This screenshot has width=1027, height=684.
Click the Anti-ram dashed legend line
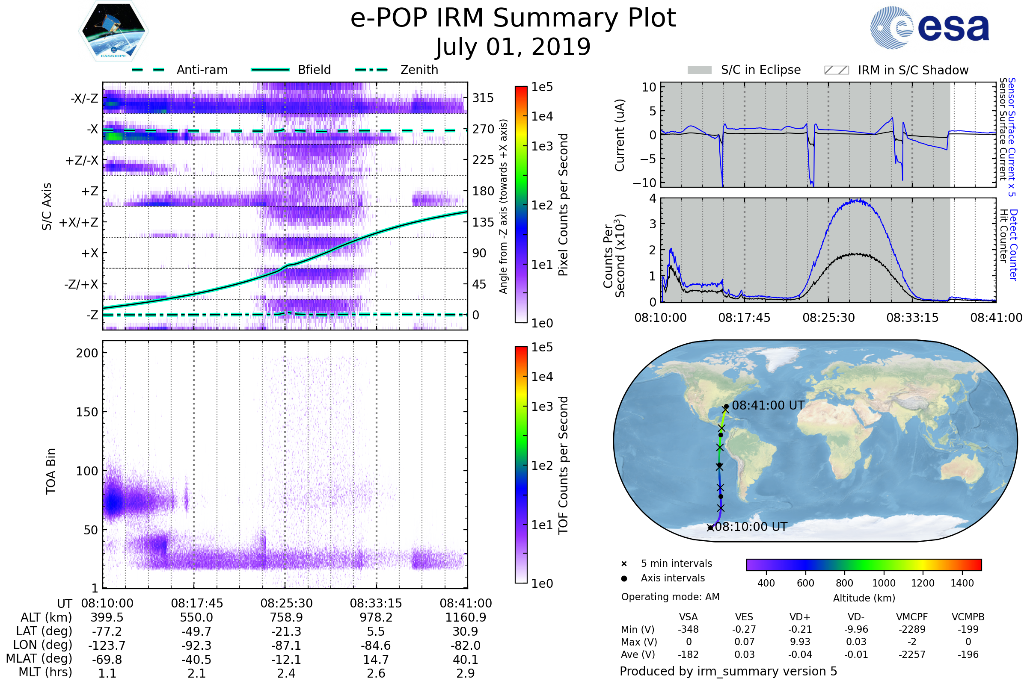pyautogui.click(x=148, y=70)
